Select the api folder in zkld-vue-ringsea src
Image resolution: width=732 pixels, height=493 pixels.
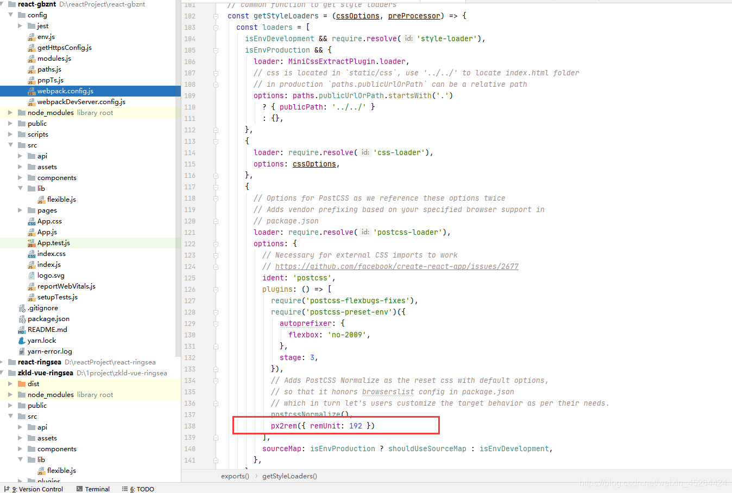click(42, 427)
